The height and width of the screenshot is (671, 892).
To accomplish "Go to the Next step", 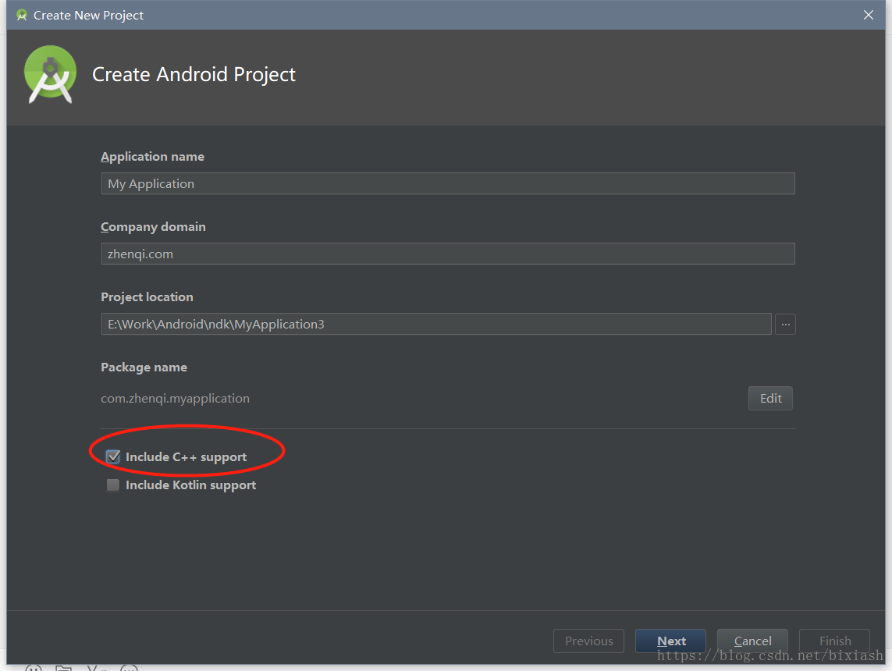I will tap(670, 641).
